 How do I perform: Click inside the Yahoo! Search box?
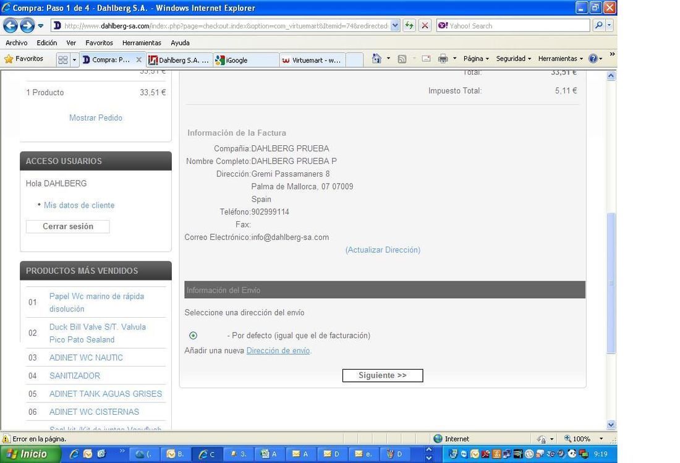point(514,25)
